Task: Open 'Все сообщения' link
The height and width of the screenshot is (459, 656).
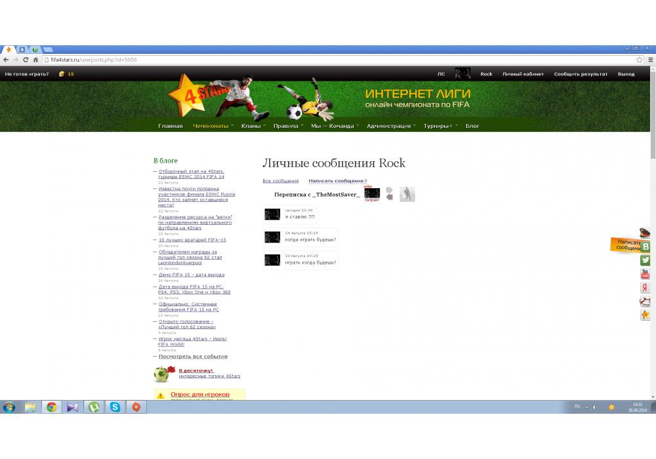Action: pyautogui.click(x=280, y=181)
